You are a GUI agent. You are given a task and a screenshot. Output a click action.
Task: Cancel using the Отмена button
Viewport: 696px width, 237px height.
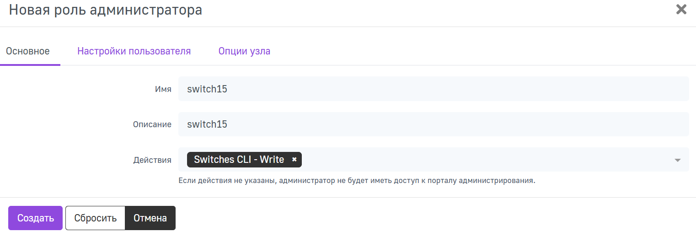point(150,218)
